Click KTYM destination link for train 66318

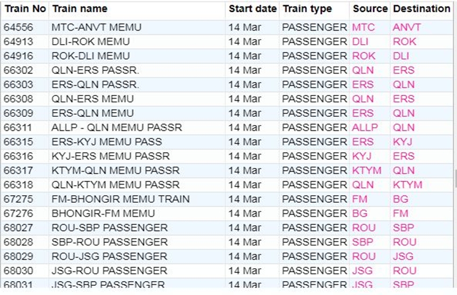coord(408,185)
